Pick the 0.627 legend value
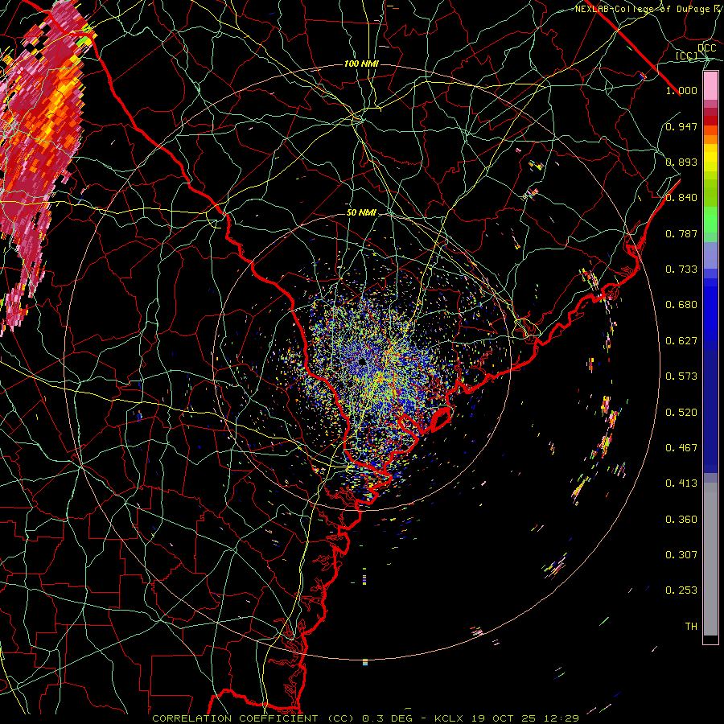Viewport: 724px width, 724px height. (x=681, y=341)
